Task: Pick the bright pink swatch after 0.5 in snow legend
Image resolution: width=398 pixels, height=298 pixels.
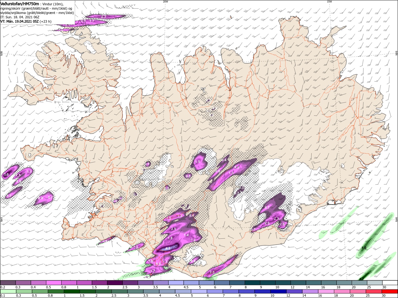Action: click(x=53, y=283)
